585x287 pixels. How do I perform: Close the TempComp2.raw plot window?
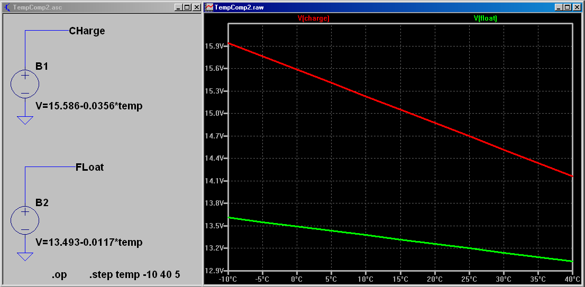coord(577,7)
